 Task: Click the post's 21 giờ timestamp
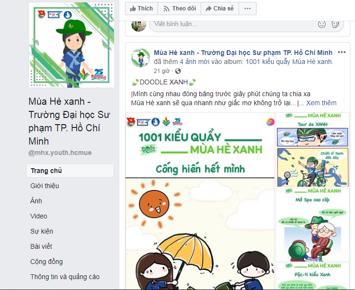click(x=162, y=71)
